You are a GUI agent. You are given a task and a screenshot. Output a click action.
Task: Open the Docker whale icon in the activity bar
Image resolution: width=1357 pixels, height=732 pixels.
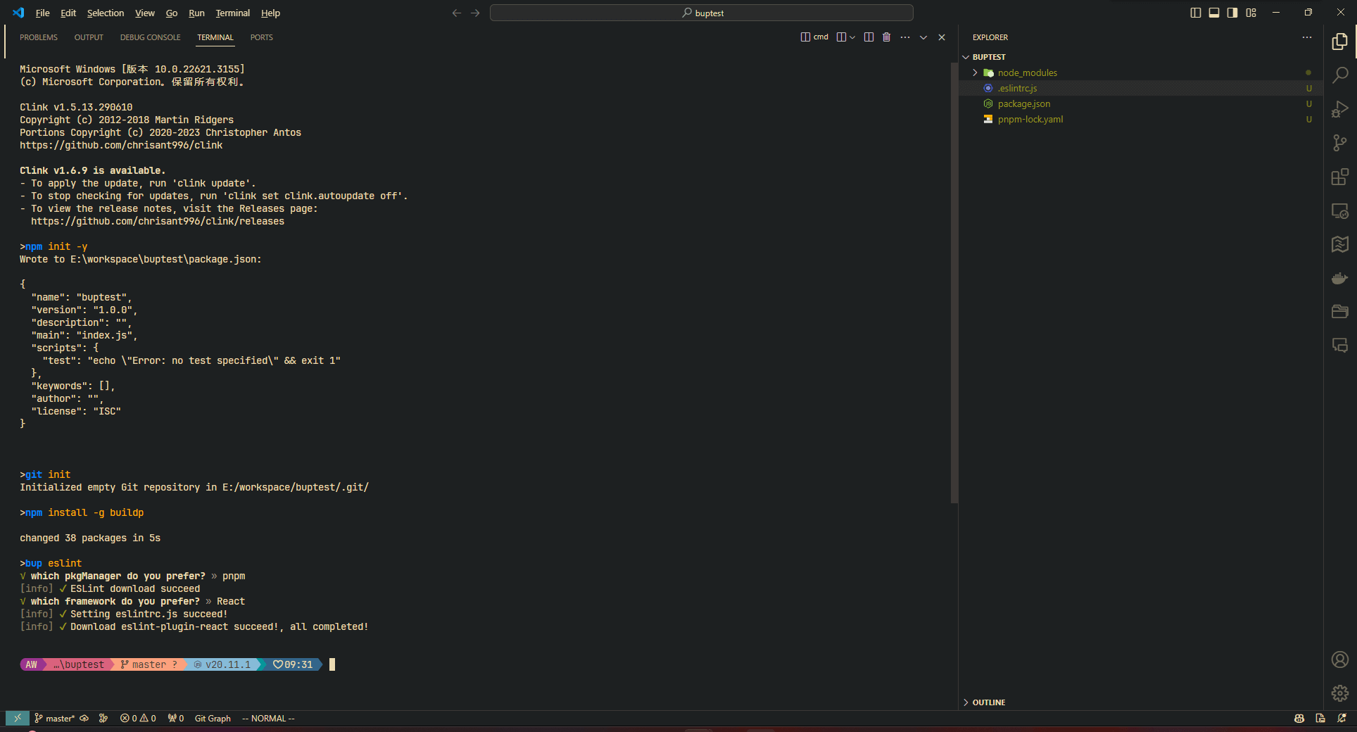coord(1340,278)
